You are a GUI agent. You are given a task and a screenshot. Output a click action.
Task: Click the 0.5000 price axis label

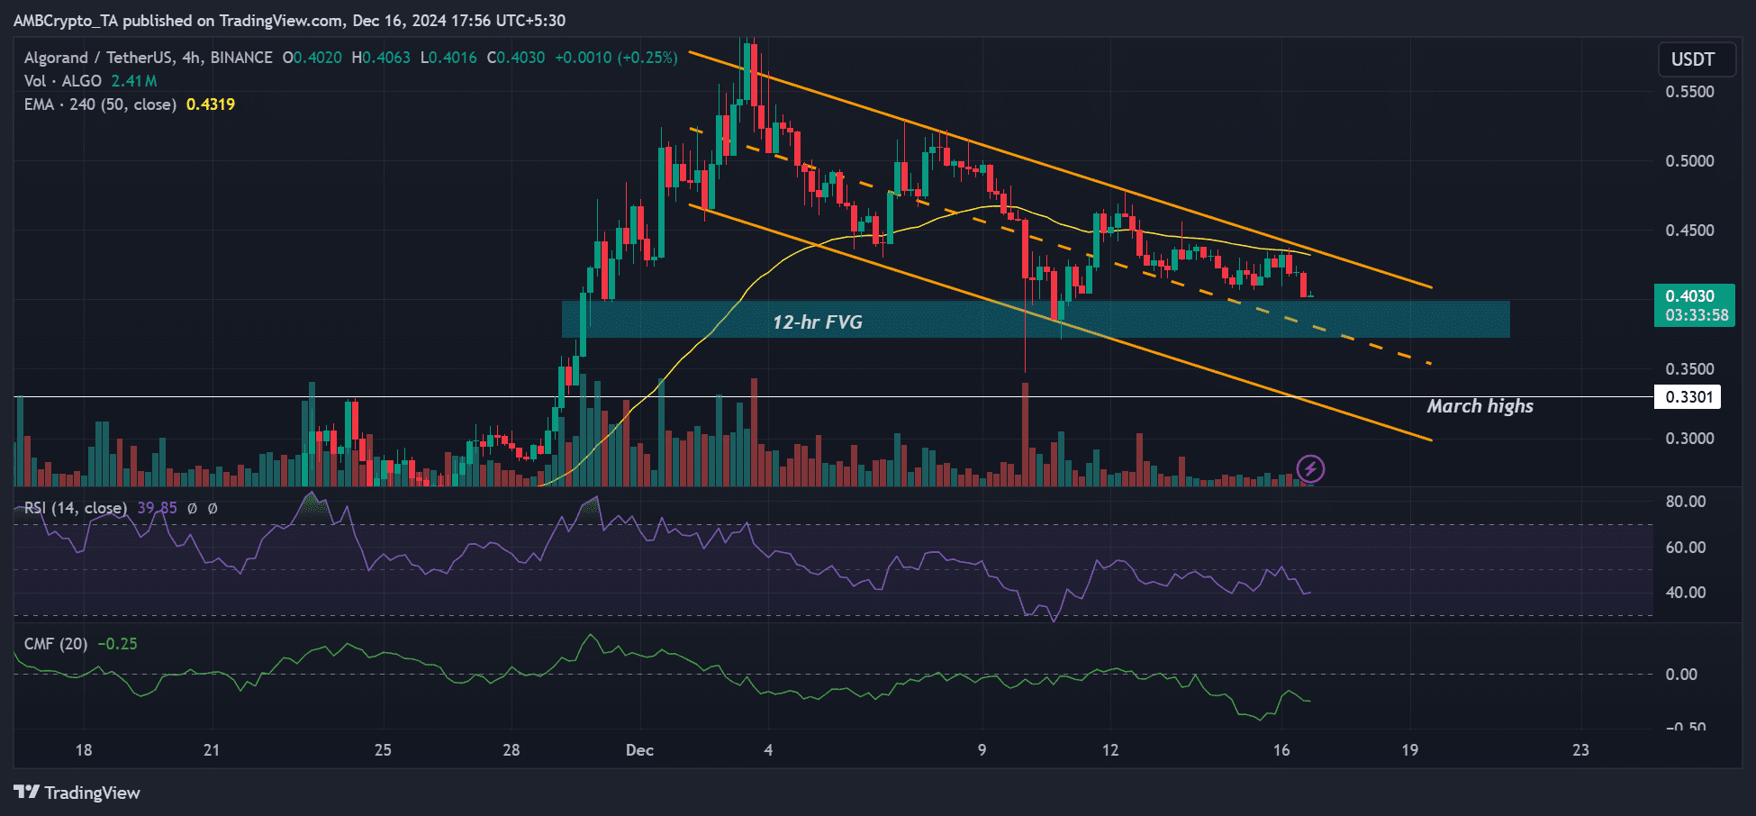[1690, 161]
